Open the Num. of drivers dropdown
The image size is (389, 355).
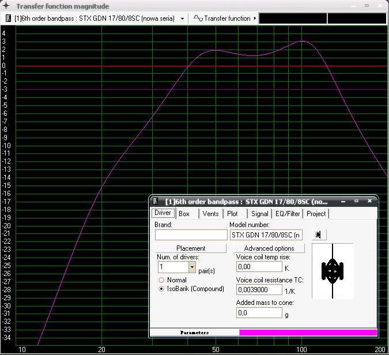coord(192,267)
